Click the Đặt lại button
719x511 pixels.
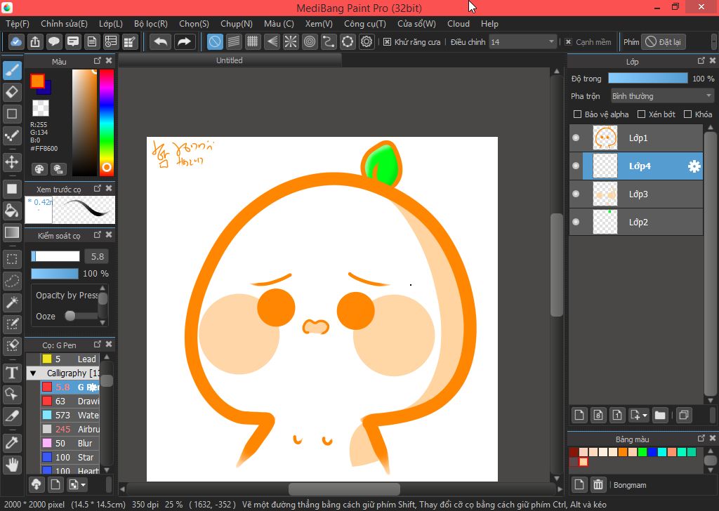tap(663, 42)
